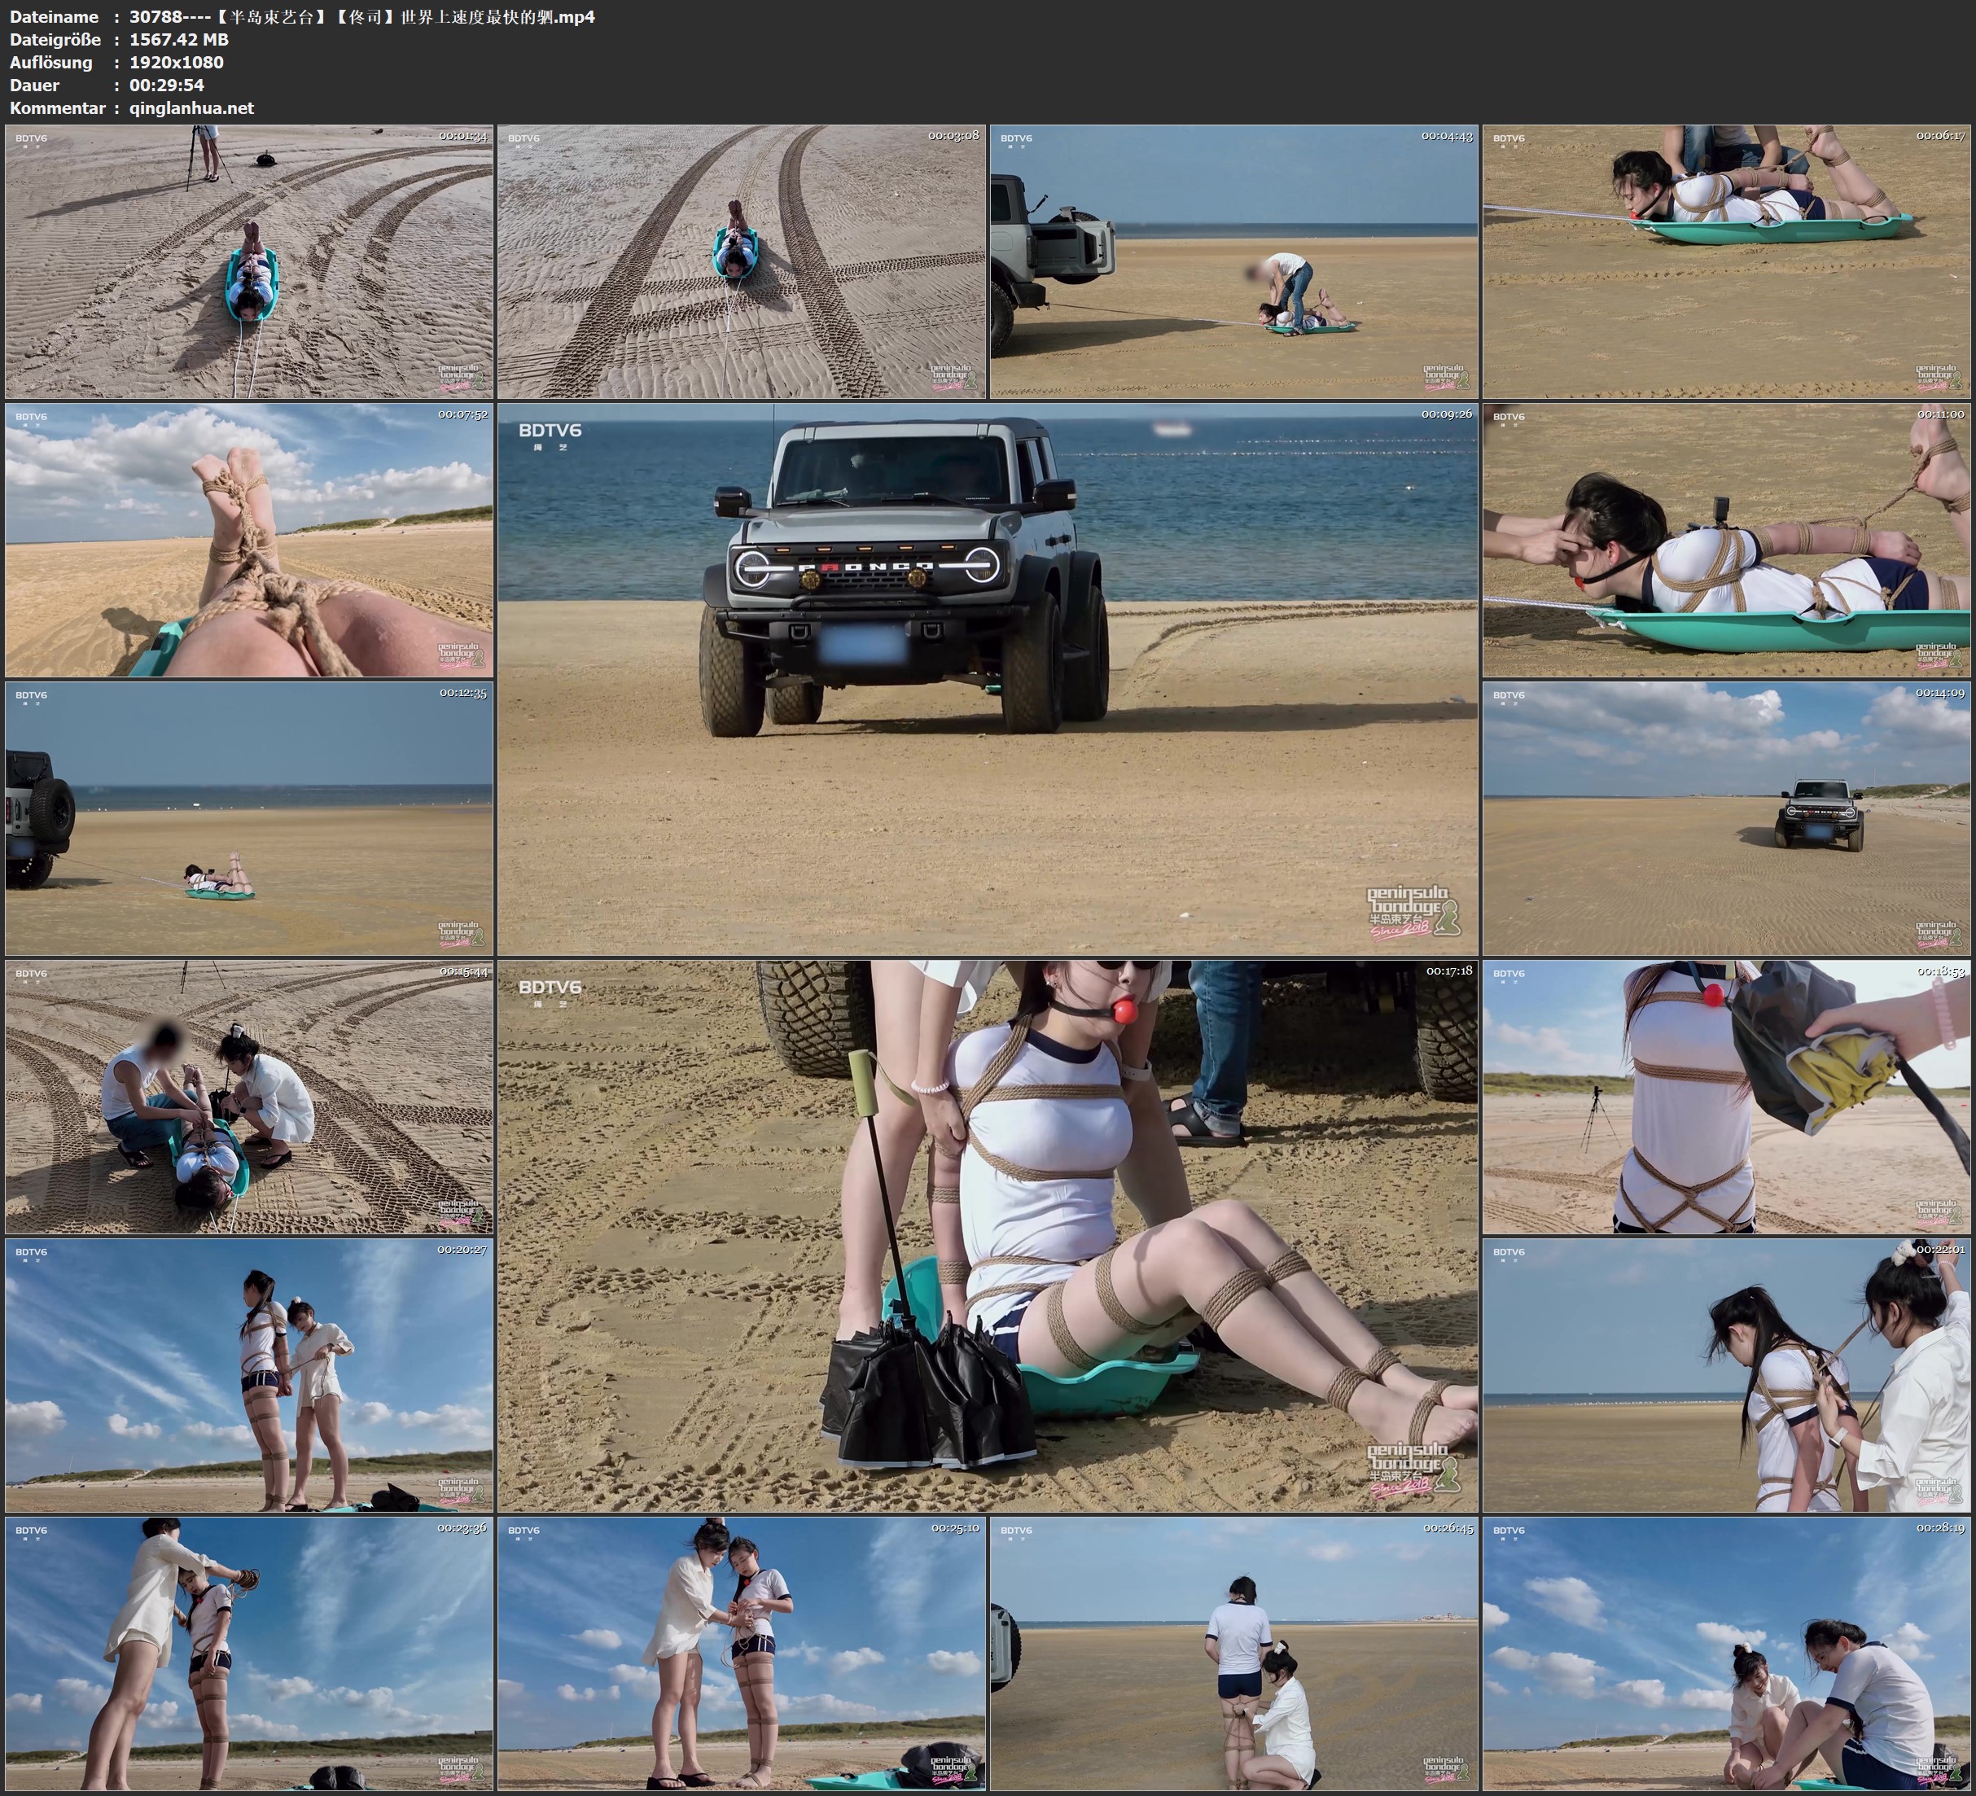Click the Dauer value 00:29:54
The image size is (1976, 1796).
pyautogui.click(x=167, y=85)
